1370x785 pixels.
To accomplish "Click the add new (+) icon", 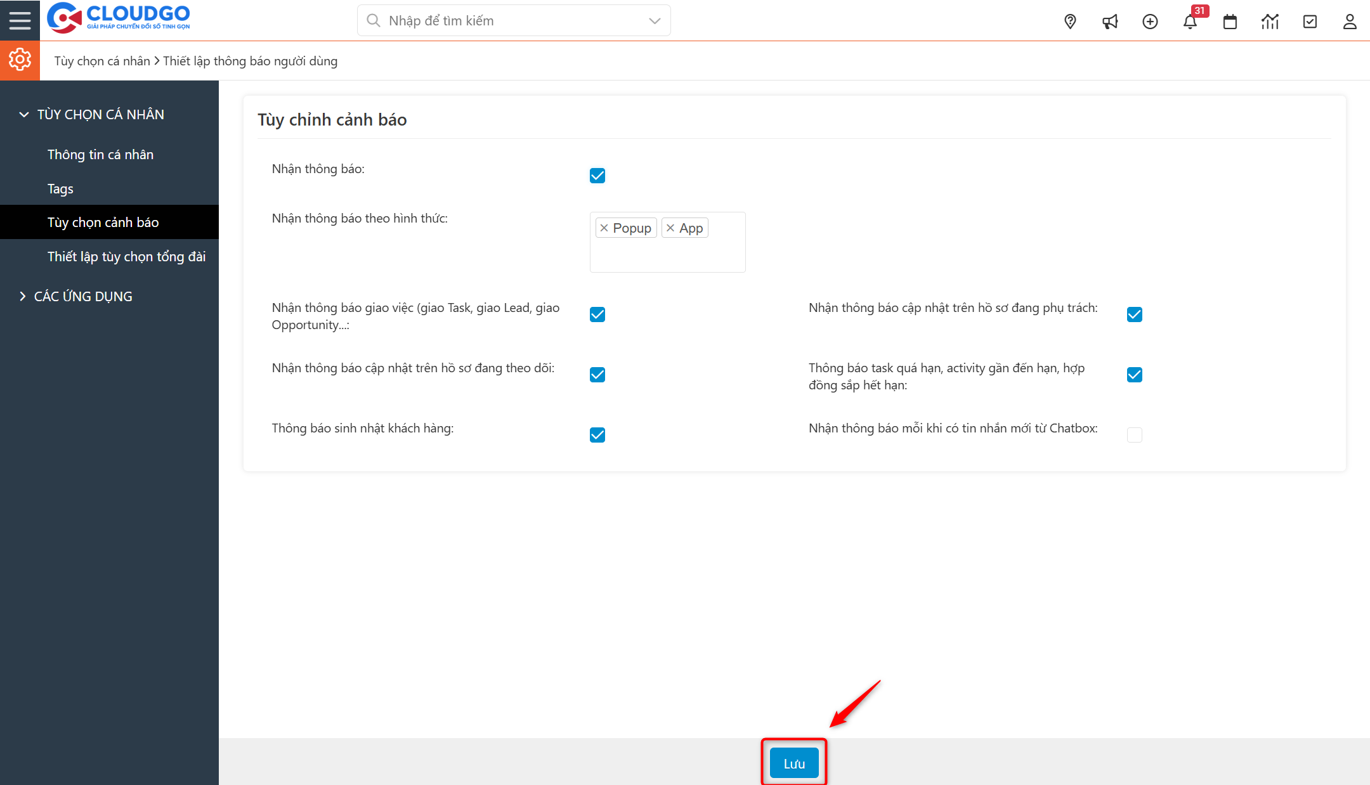I will (x=1150, y=21).
